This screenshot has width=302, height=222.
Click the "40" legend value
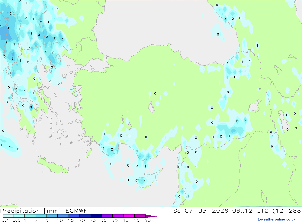(126, 220)
